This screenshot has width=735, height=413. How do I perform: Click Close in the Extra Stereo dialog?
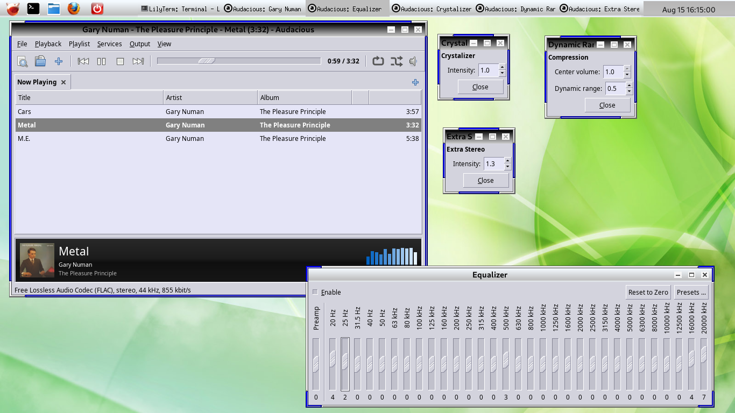coord(486,181)
